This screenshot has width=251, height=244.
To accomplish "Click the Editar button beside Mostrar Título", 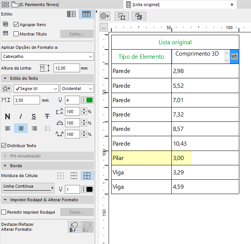I will tap(77, 34).
